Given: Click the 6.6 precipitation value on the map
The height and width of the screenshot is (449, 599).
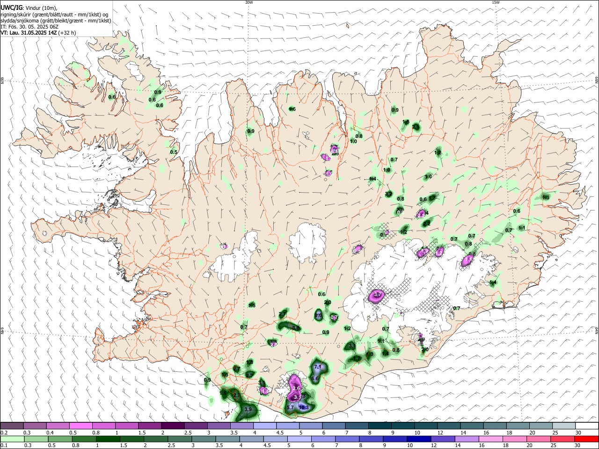Looking at the screenshot, I should coord(315,378).
